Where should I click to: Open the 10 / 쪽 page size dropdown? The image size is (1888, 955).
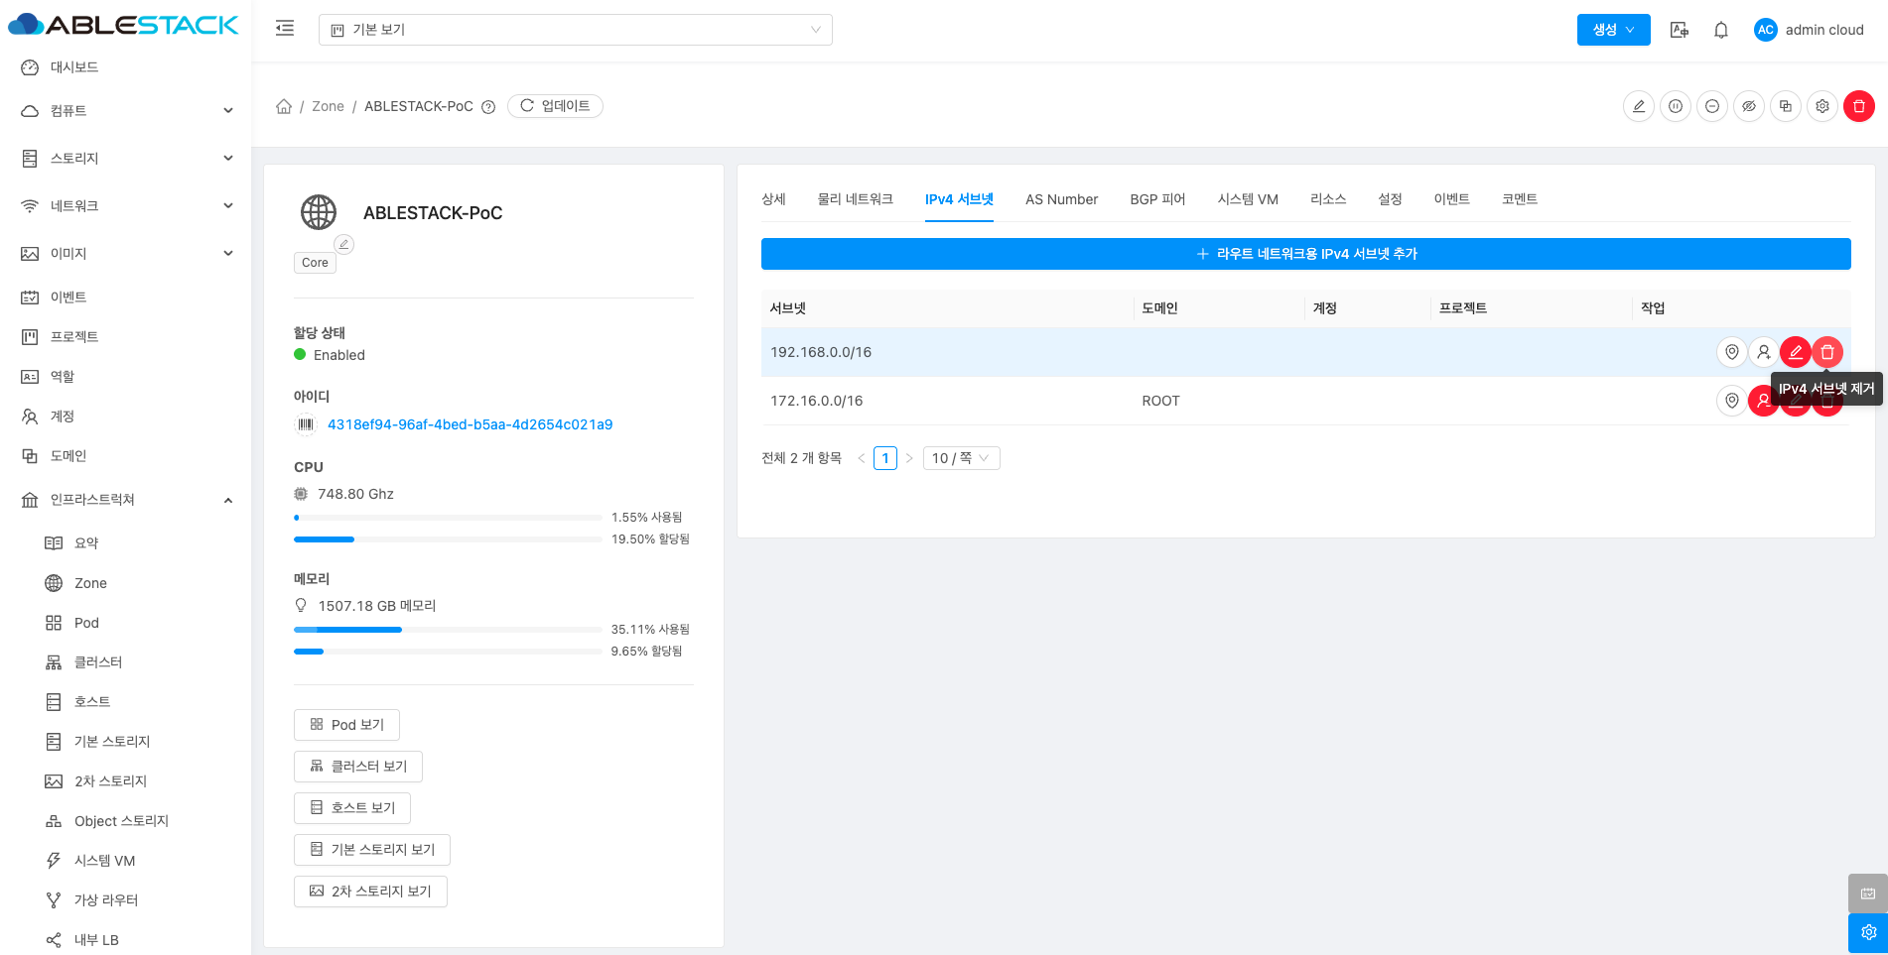[960, 458]
